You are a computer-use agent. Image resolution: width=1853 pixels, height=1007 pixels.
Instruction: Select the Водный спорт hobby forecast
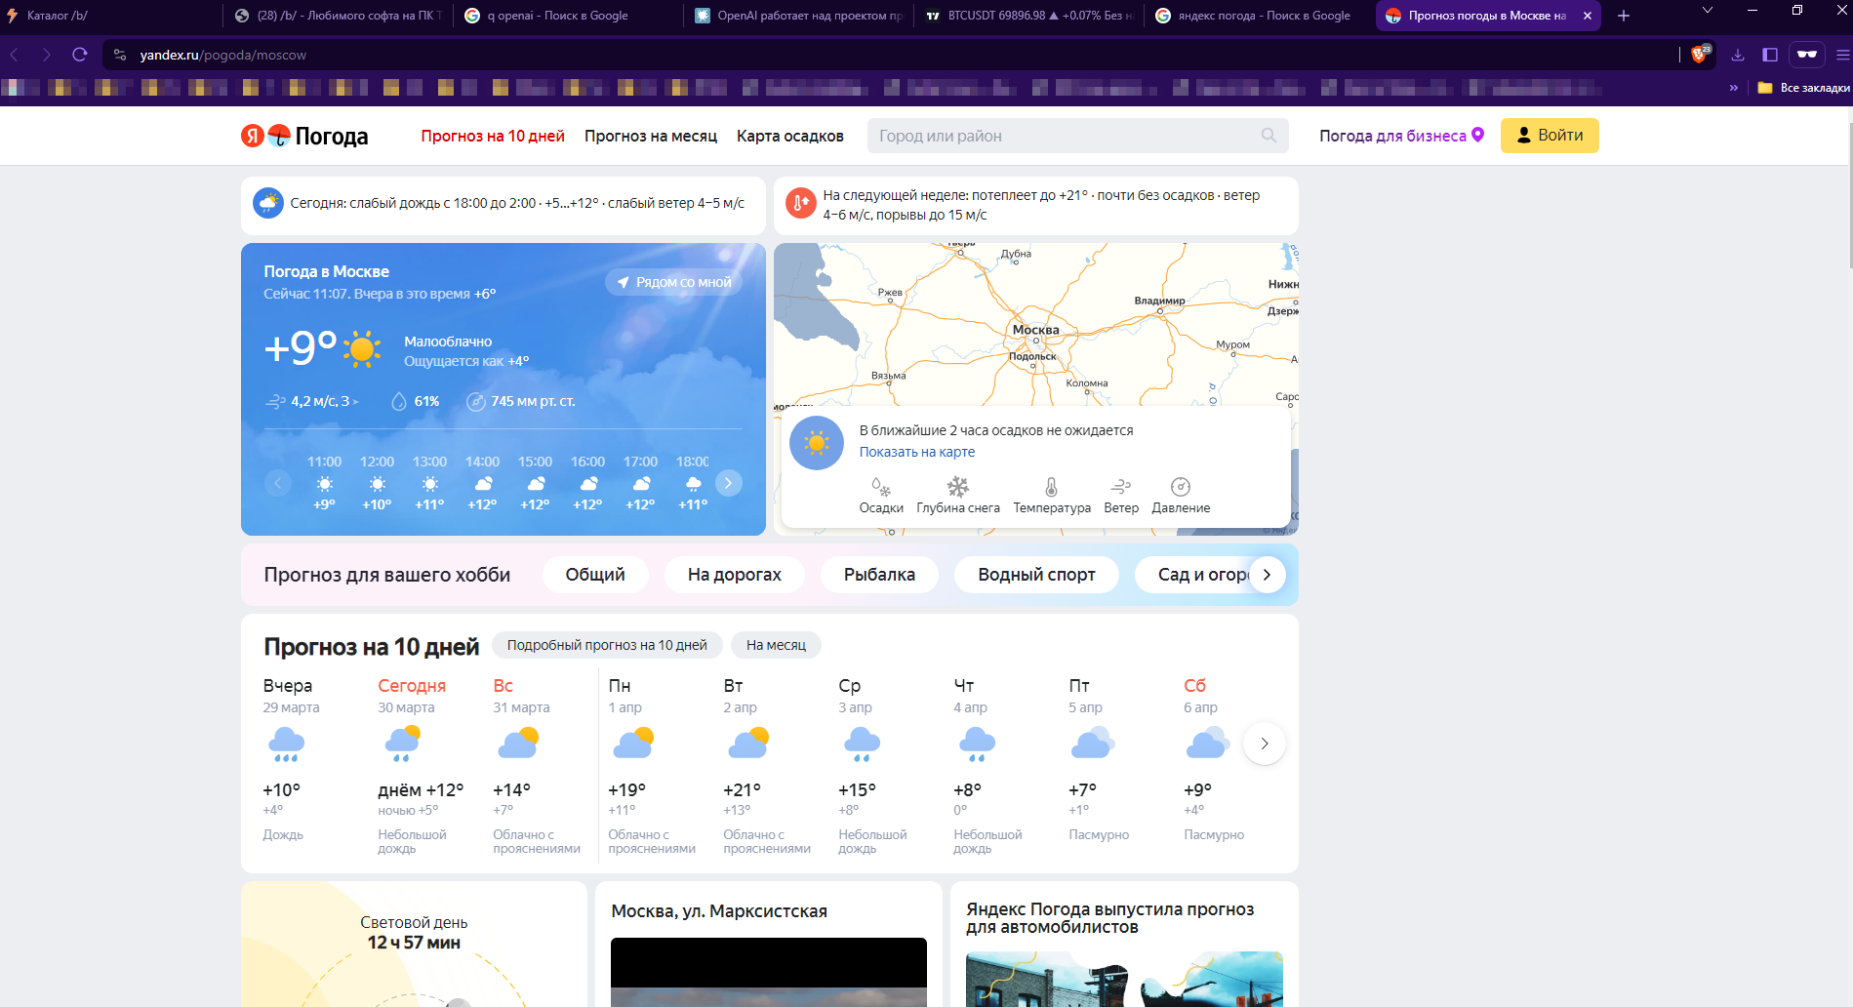tap(1036, 575)
